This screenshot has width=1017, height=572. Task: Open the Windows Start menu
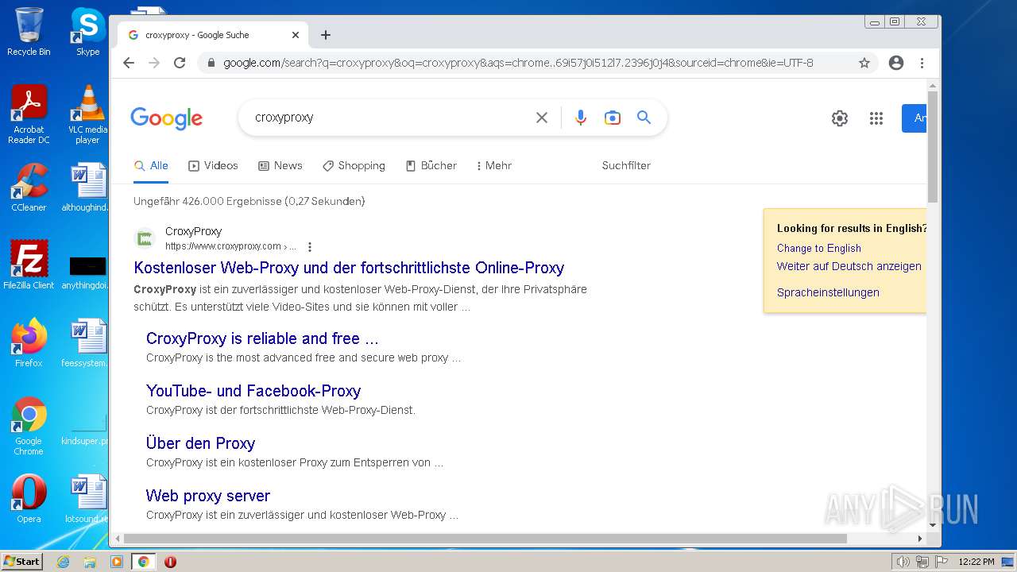pos(21,561)
